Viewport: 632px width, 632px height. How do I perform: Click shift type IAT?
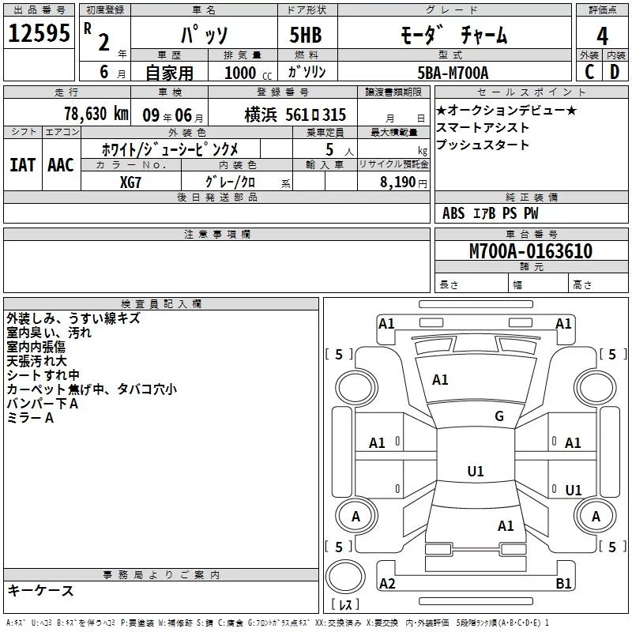tap(23, 165)
